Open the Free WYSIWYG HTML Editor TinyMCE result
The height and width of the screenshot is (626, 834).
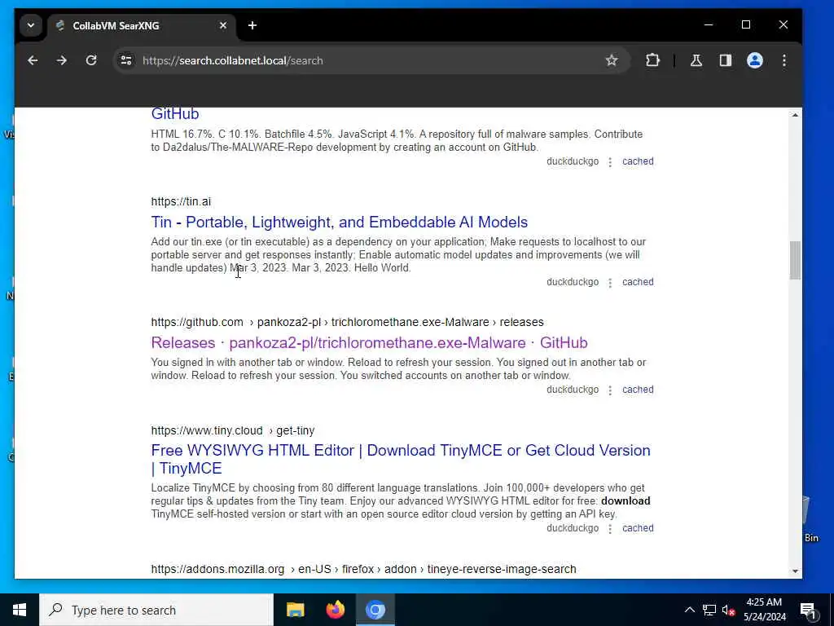[401, 460]
